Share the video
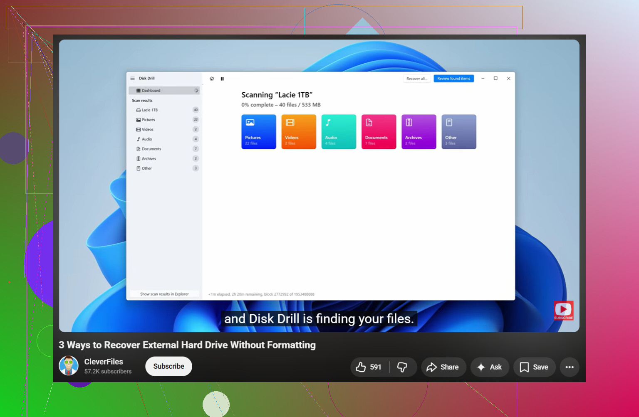 pyautogui.click(x=443, y=367)
